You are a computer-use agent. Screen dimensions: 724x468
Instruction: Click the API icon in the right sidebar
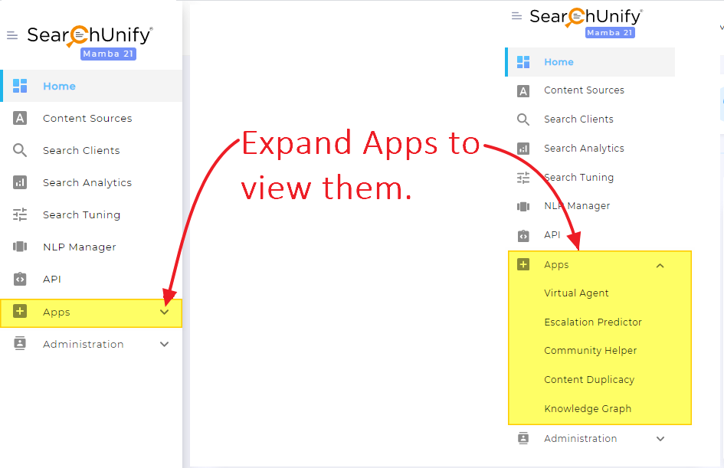(523, 235)
